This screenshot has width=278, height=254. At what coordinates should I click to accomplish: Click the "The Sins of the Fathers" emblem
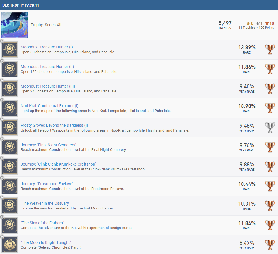[10, 225]
